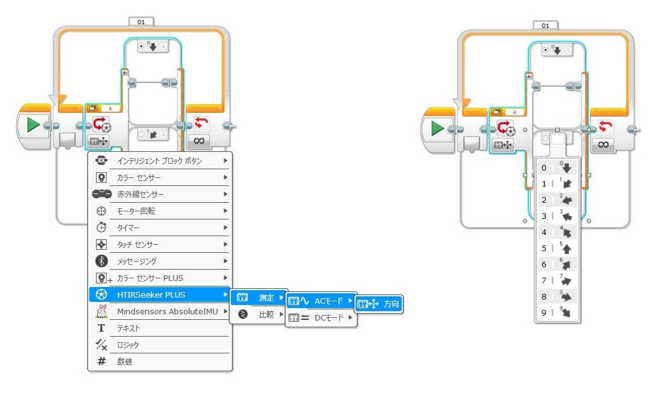The height and width of the screenshot is (398, 657).
Task: Choose HTIRSeeker PLUS menu entry
Action: tap(160, 294)
